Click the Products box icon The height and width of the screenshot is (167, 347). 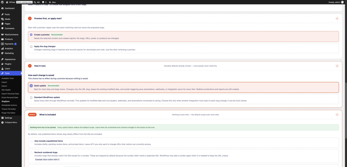(2, 39)
